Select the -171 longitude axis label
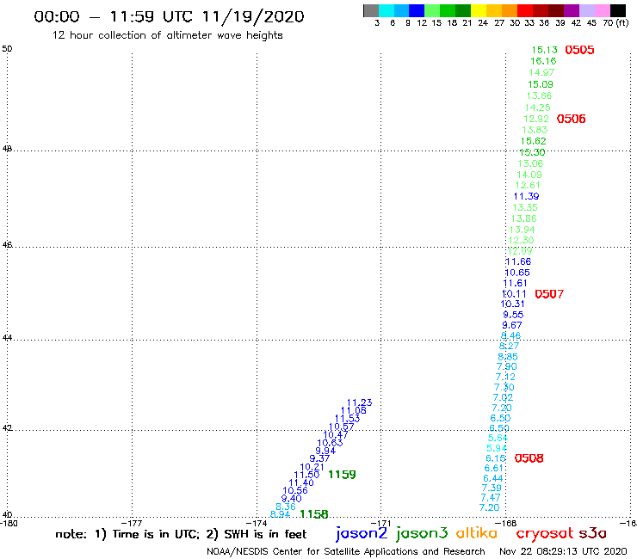 tap(380, 523)
